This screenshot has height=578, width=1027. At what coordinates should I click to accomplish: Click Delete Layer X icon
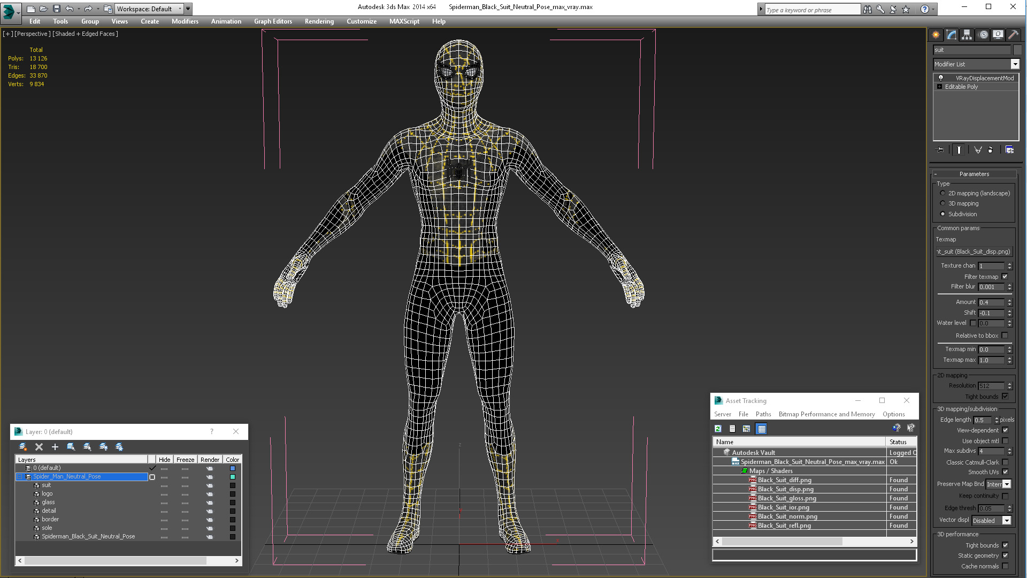coord(39,447)
